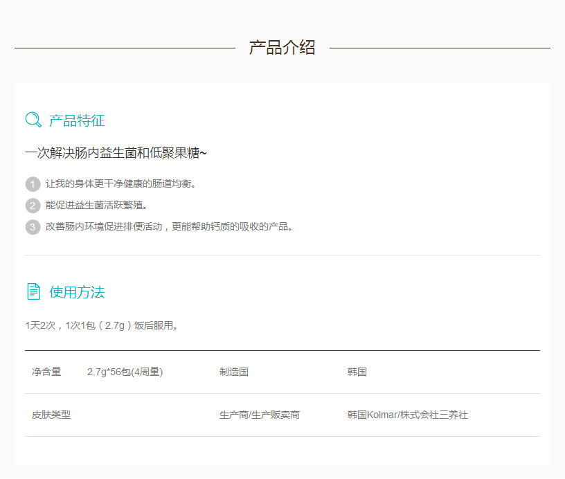Click the 改善肠内环境促进排便活动 feature line

tap(170, 227)
